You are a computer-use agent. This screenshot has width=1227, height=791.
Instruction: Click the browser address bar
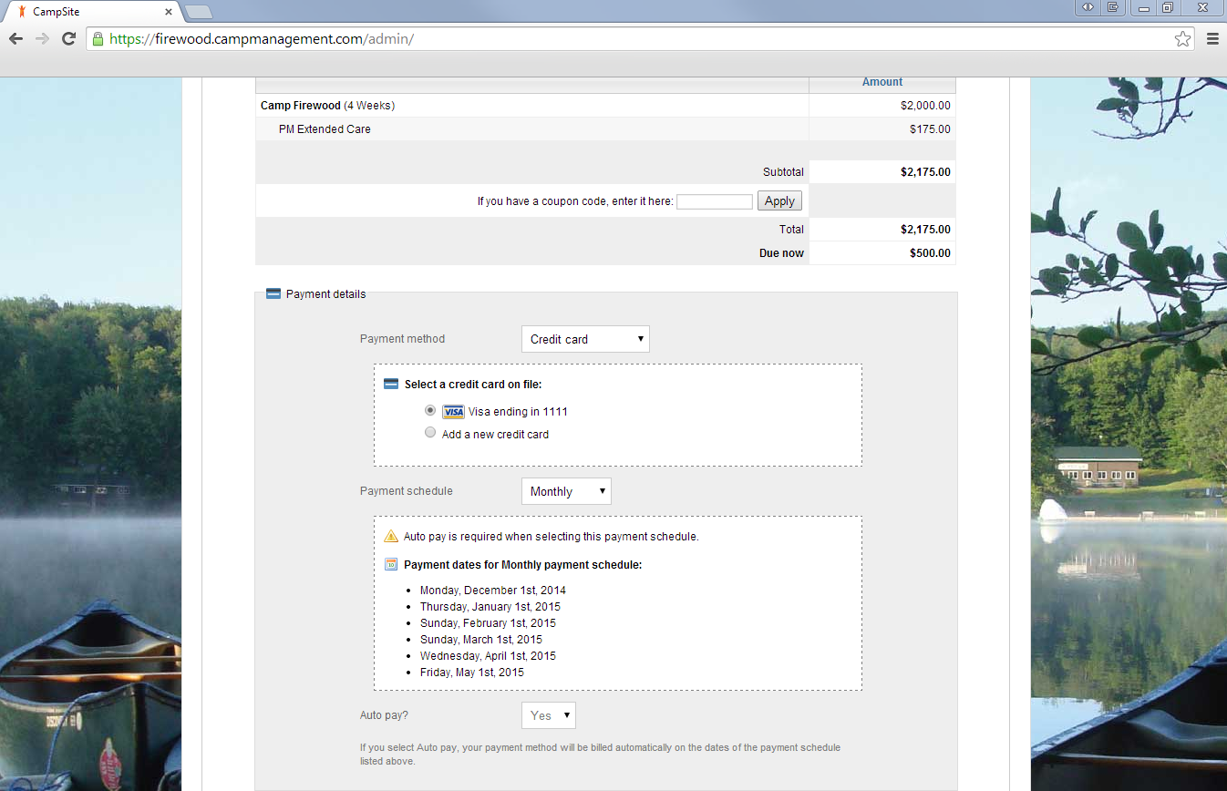tap(638, 39)
